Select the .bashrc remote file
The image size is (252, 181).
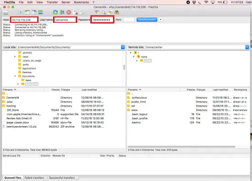(x=136, y=122)
